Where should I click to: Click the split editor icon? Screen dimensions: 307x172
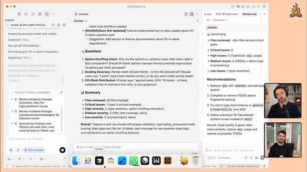[x=186, y=14]
